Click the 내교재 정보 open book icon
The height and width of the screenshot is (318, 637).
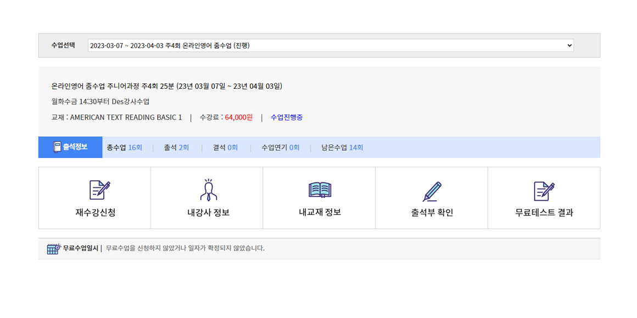tap(320, 190)
